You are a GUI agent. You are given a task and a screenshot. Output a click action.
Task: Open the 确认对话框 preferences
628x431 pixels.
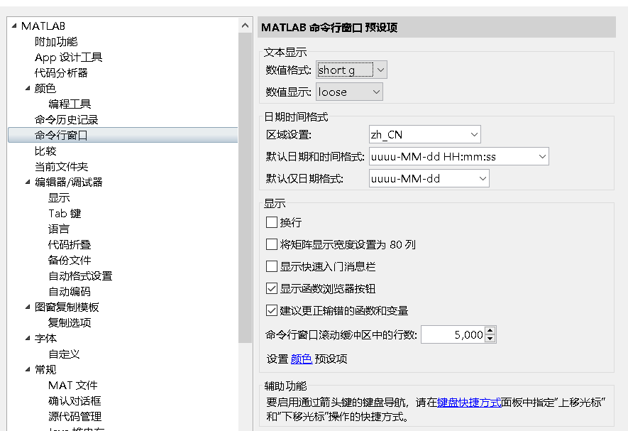[x=73, y=400]
